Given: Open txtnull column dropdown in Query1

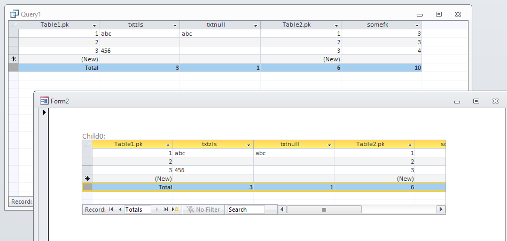Looking at the screenshot, I should tap(256, 26).
